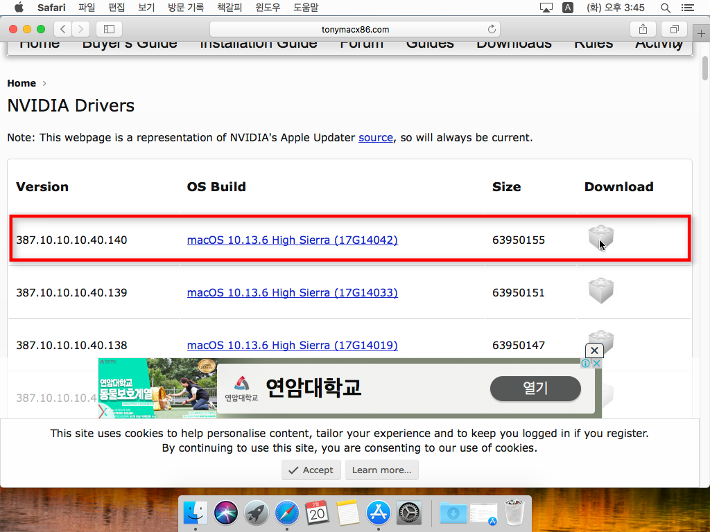Open the 편집 menu
710x532 pixels.
pos(116,8)
